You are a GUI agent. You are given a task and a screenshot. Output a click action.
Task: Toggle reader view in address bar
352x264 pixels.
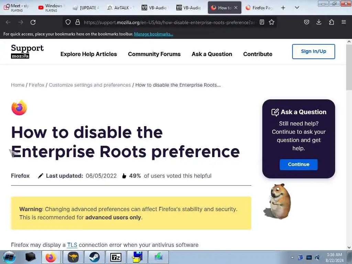click(x=262, y=22)
